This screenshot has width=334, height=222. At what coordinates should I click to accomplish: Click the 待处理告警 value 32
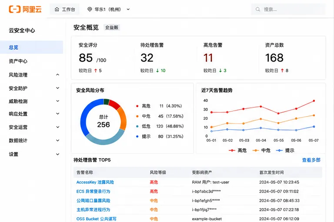click(147, 58)
